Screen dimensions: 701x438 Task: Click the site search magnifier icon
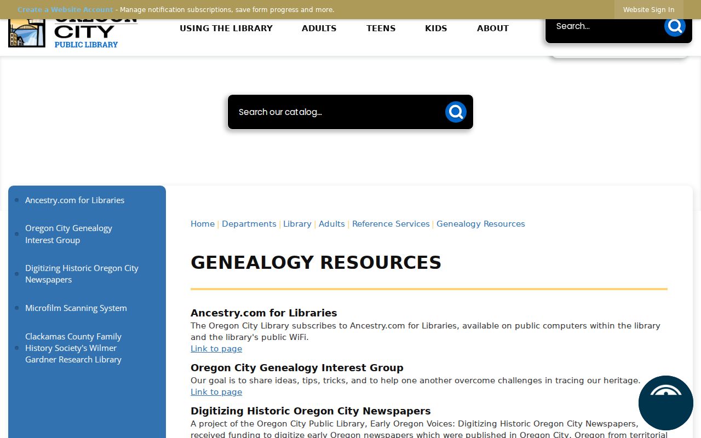coord(675,26)
